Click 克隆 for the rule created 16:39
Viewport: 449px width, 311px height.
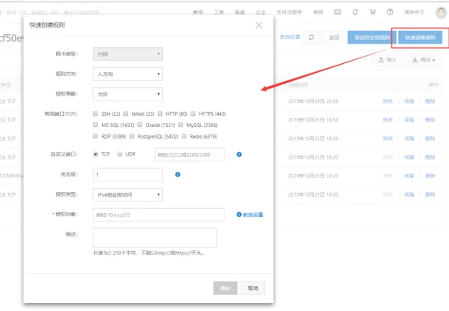pyautogui.click(x=409, y=138)
